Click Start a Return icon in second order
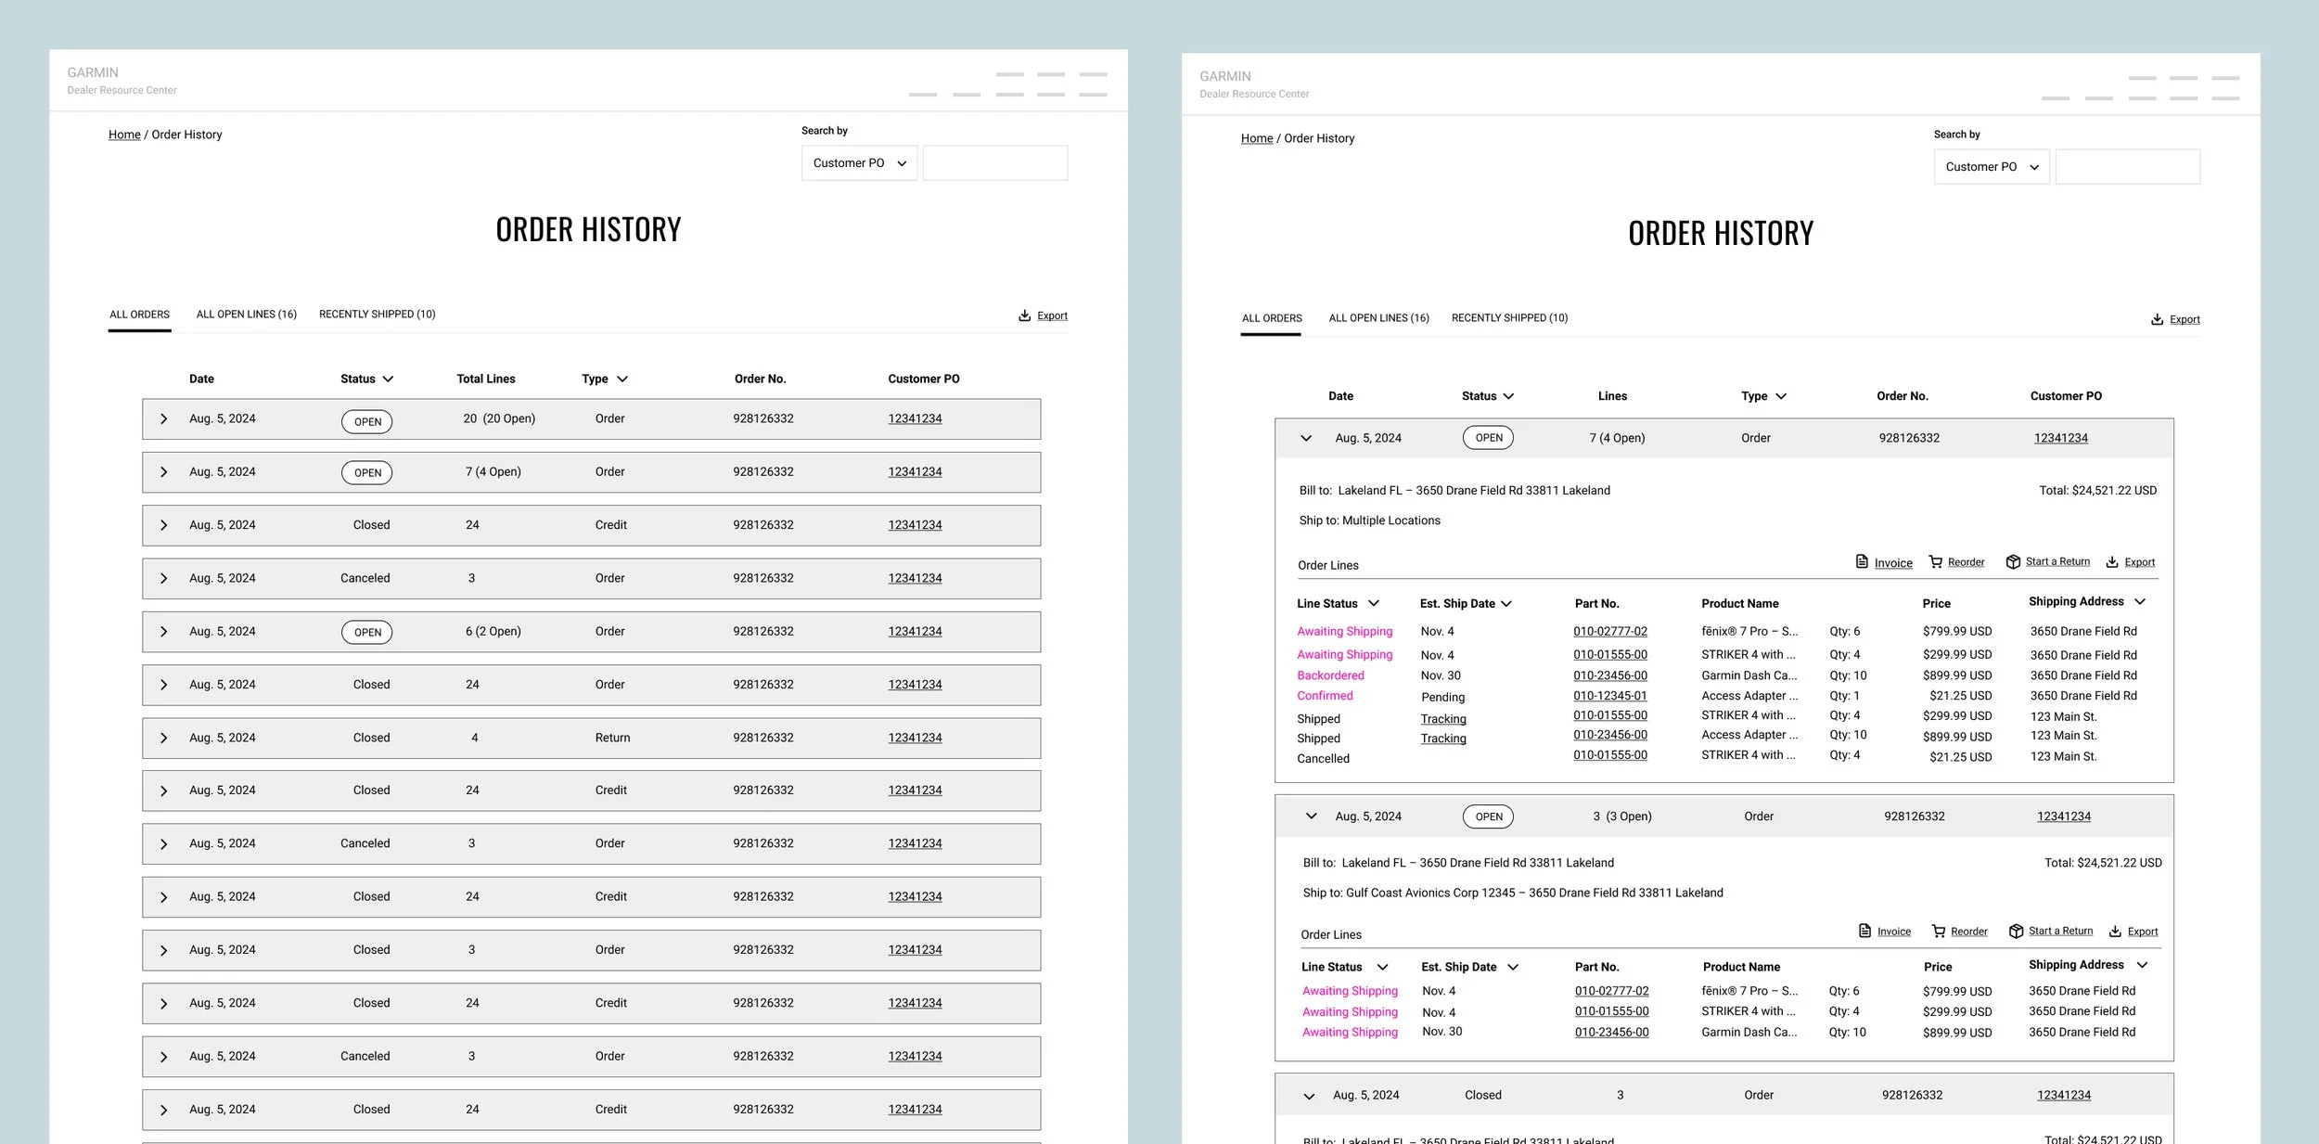 pos(2016,931)
